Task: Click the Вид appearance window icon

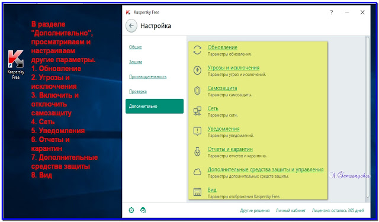Action: click(197, 192)
